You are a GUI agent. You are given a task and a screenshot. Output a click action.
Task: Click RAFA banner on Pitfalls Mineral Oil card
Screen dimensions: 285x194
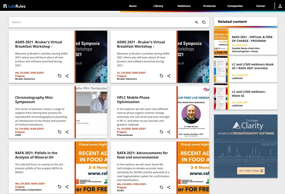click(91, 167)
